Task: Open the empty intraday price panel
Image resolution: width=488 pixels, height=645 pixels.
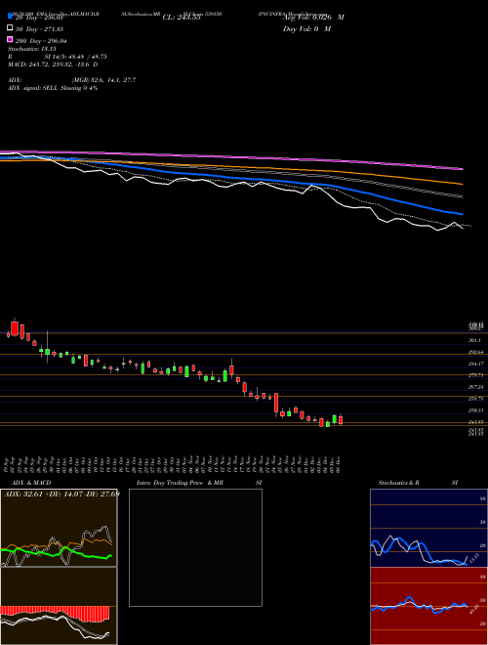Action: pos(195,547)
